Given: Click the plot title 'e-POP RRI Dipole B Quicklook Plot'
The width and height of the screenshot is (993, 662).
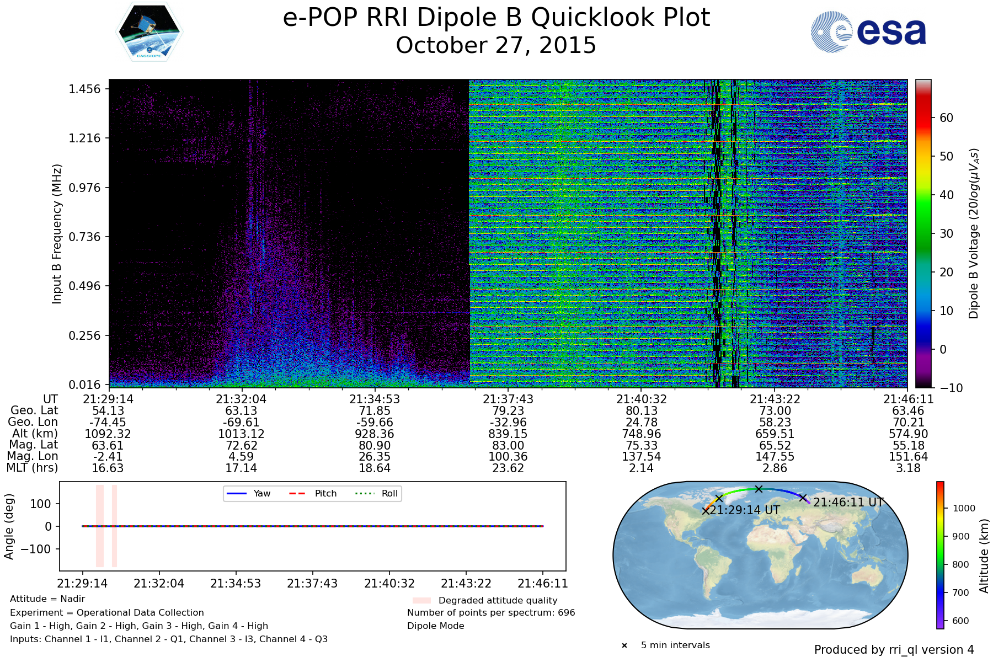Looking at the screenshot, I should [496, 18].
